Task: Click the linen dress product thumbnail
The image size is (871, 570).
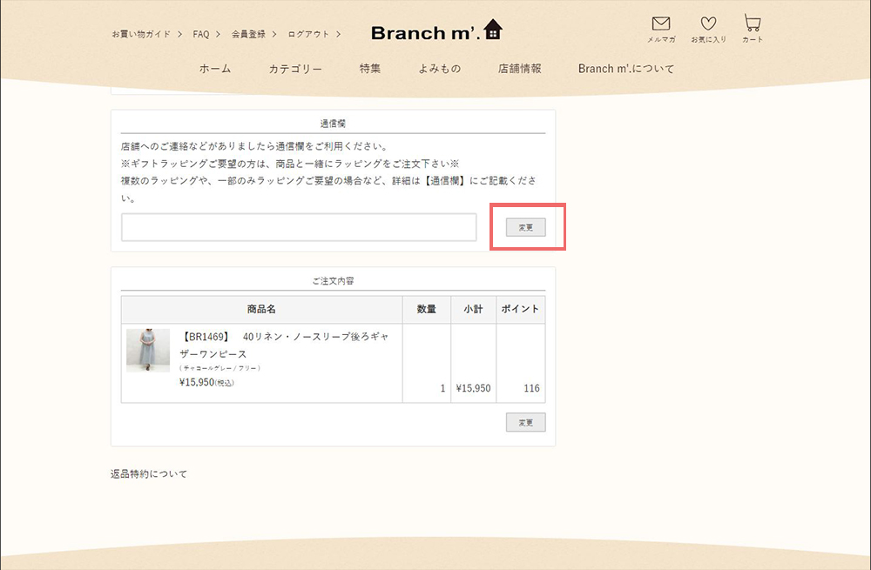Action: point(148,351)
